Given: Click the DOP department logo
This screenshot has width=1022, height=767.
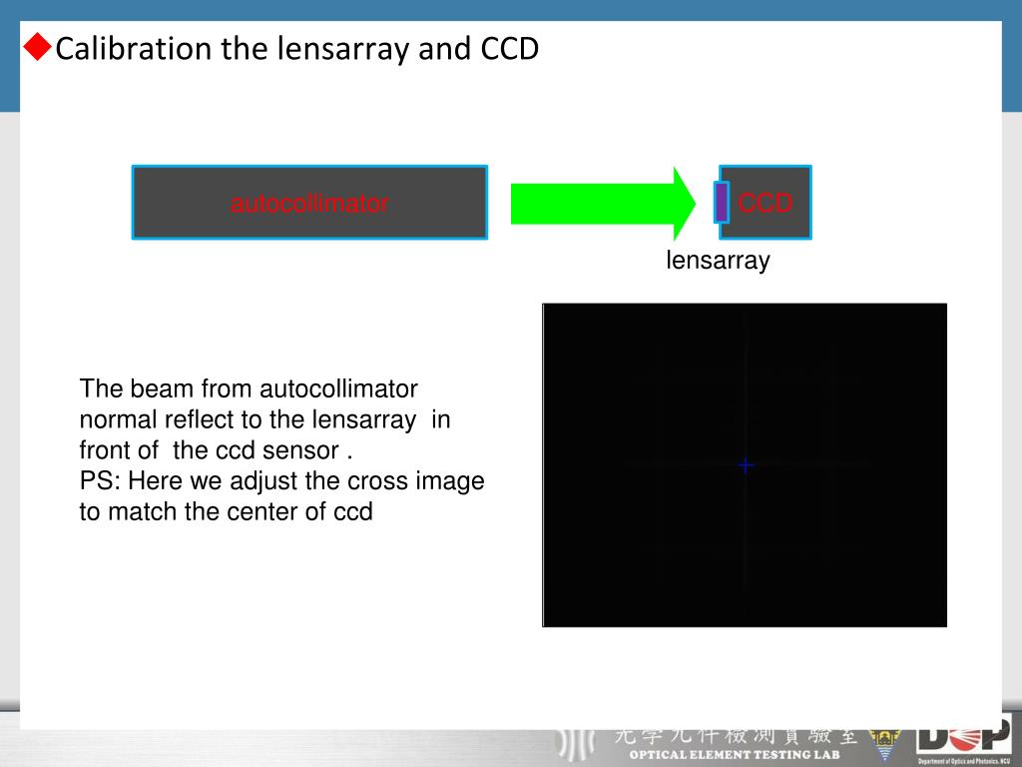Looking at the screenshot, I should 965,740.
